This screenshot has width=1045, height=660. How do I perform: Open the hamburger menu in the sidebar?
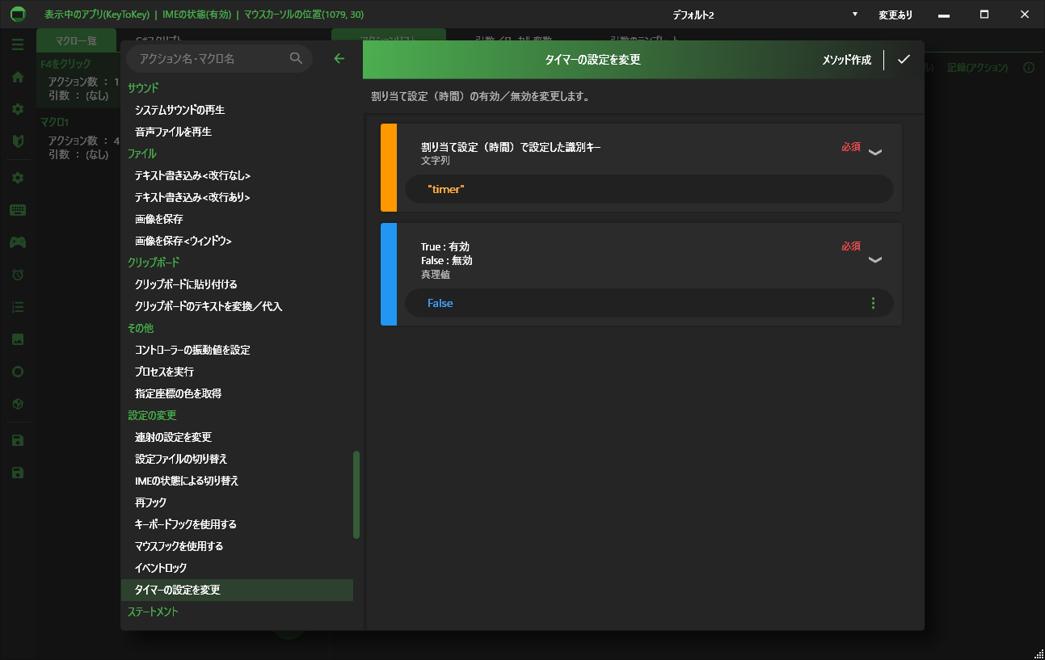[x=18, y=44]
